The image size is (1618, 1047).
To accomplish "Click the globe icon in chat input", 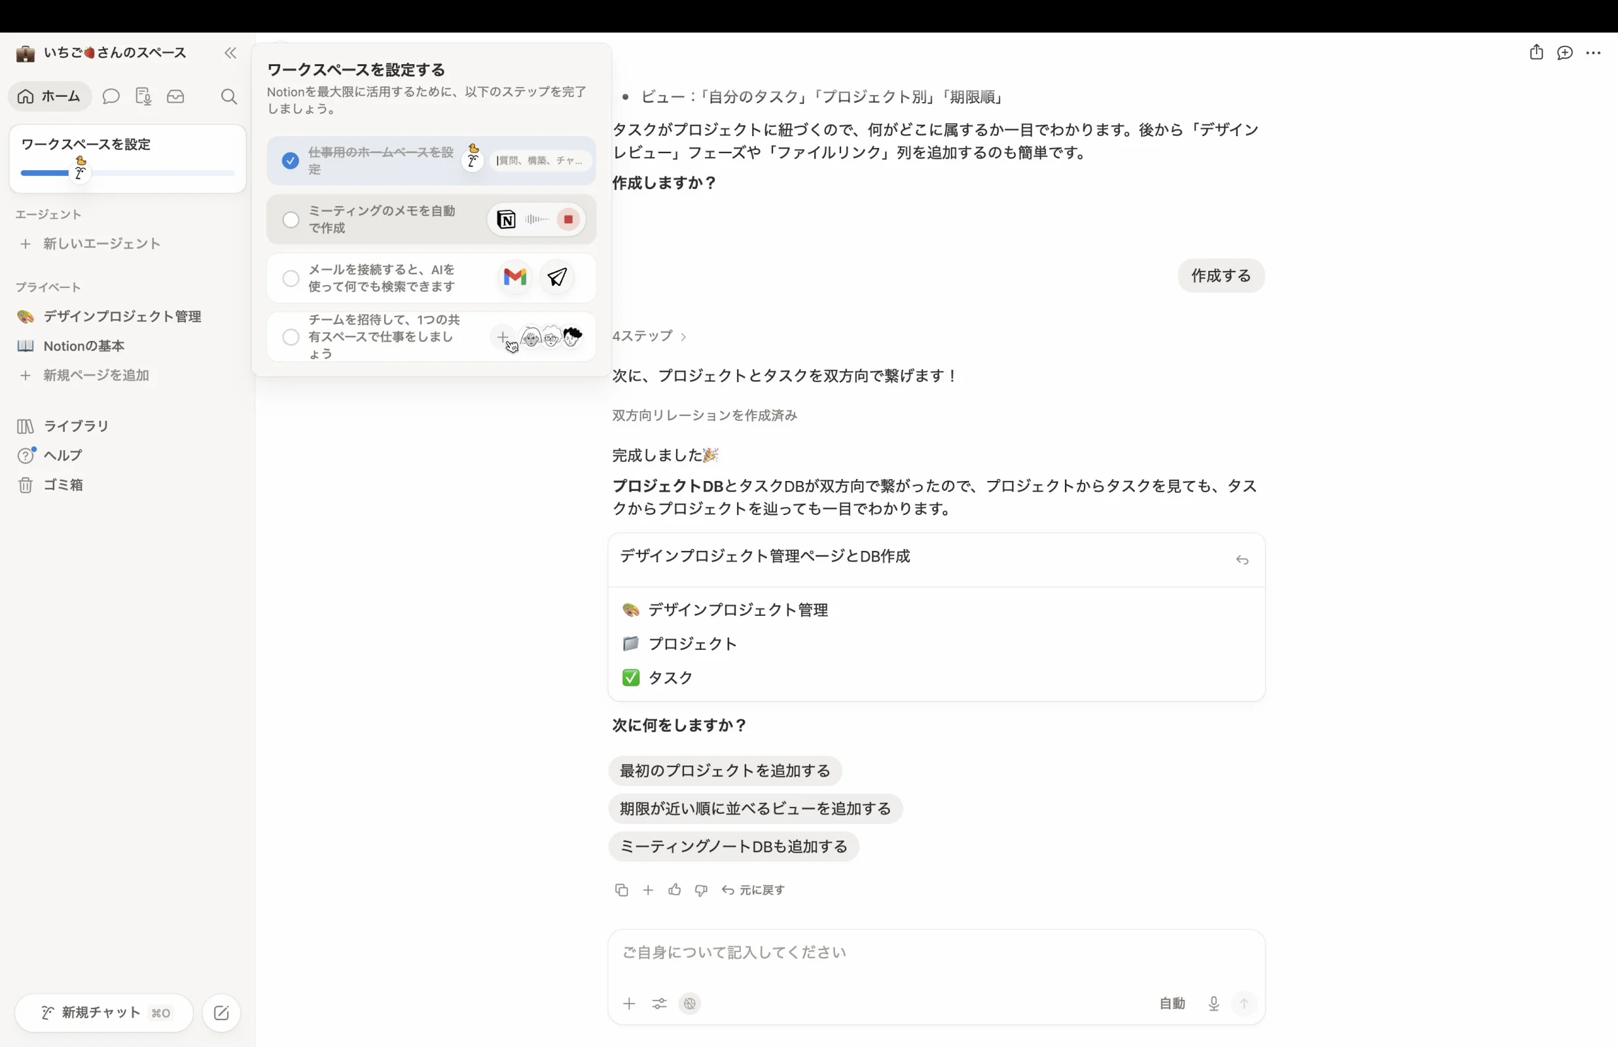I will point(690,1004).
